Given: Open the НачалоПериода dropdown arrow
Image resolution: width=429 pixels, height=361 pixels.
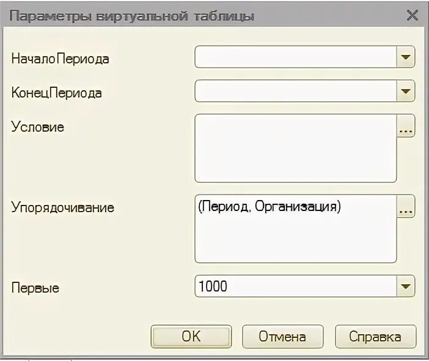Looking at the screenshot, I should (x=405, y=57).
